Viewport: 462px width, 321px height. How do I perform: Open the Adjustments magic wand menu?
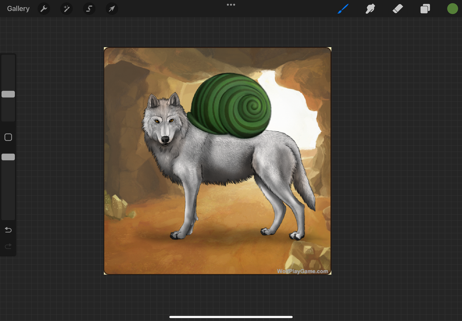pos(67,9)
